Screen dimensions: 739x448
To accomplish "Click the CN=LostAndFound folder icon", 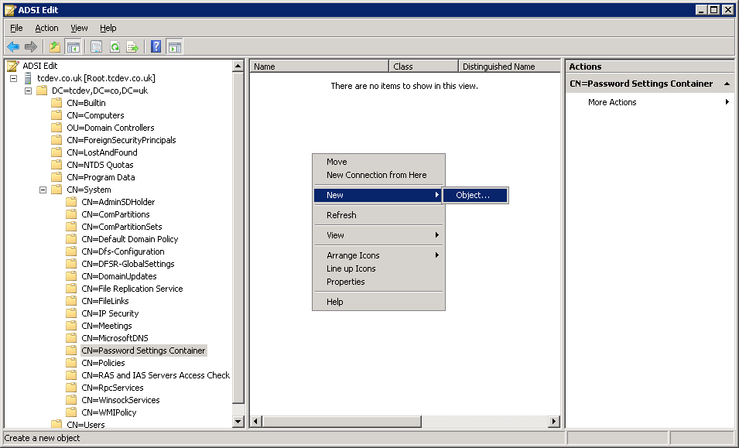I will (56, 152).
